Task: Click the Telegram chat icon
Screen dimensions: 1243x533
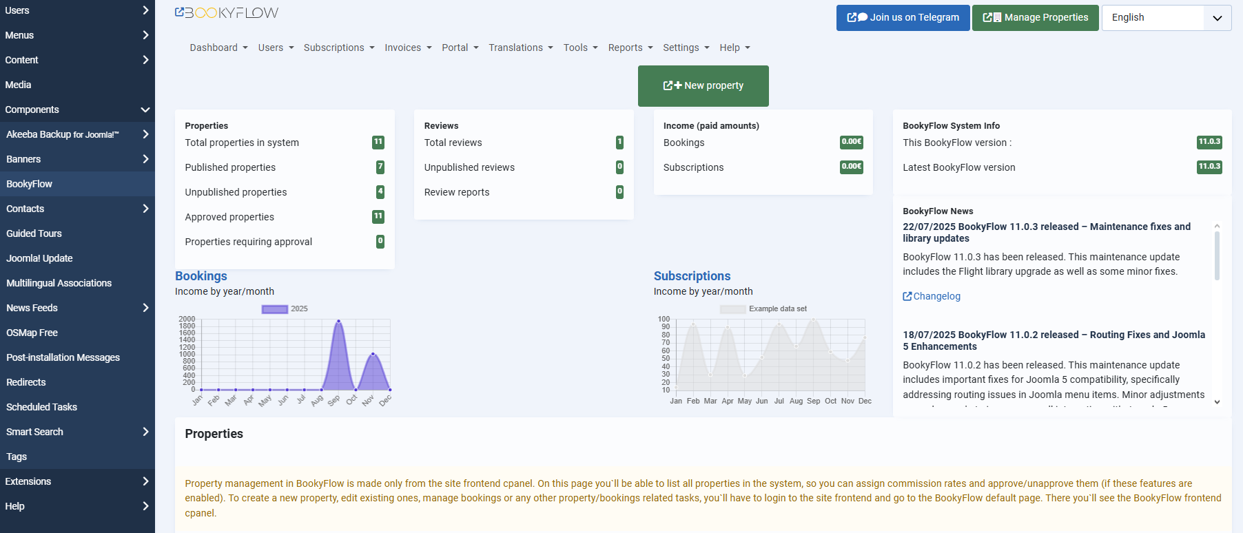Action: coord(862,18)
